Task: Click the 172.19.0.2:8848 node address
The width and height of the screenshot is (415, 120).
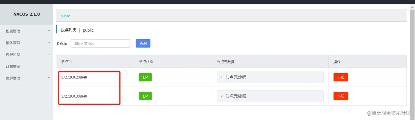Action: point(74,77)
